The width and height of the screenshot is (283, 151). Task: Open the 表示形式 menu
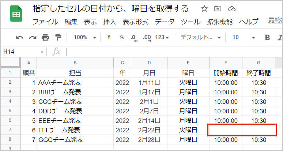click(136, 22)
